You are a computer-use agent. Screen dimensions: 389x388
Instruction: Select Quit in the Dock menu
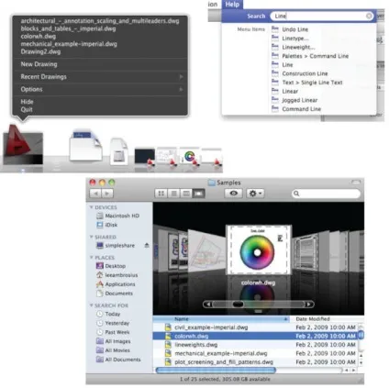click(27, 109)
